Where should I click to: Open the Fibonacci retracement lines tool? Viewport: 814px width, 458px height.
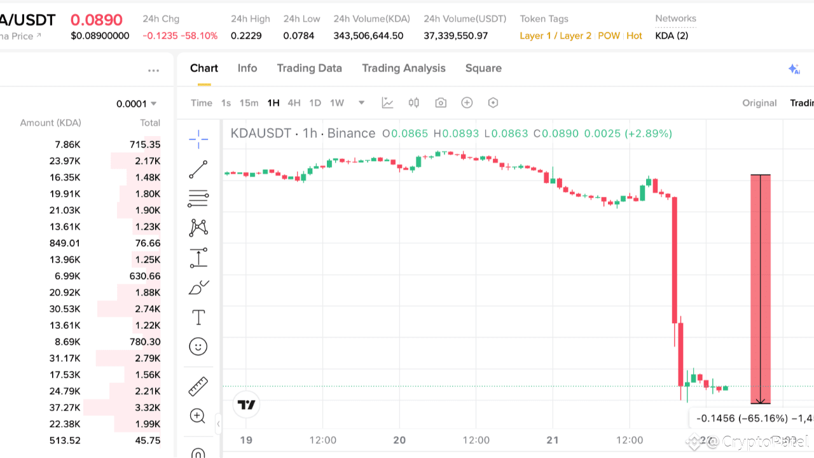[x=198, y=198]
